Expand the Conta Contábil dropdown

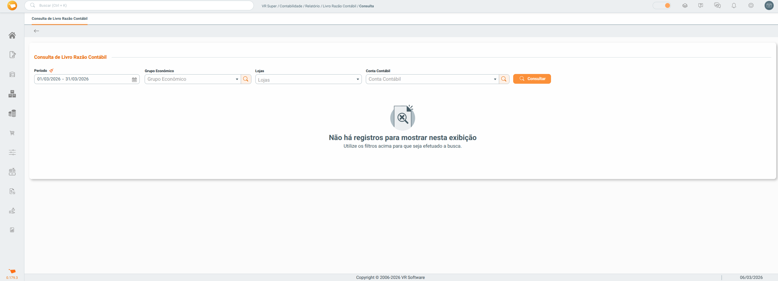point(495,79)
